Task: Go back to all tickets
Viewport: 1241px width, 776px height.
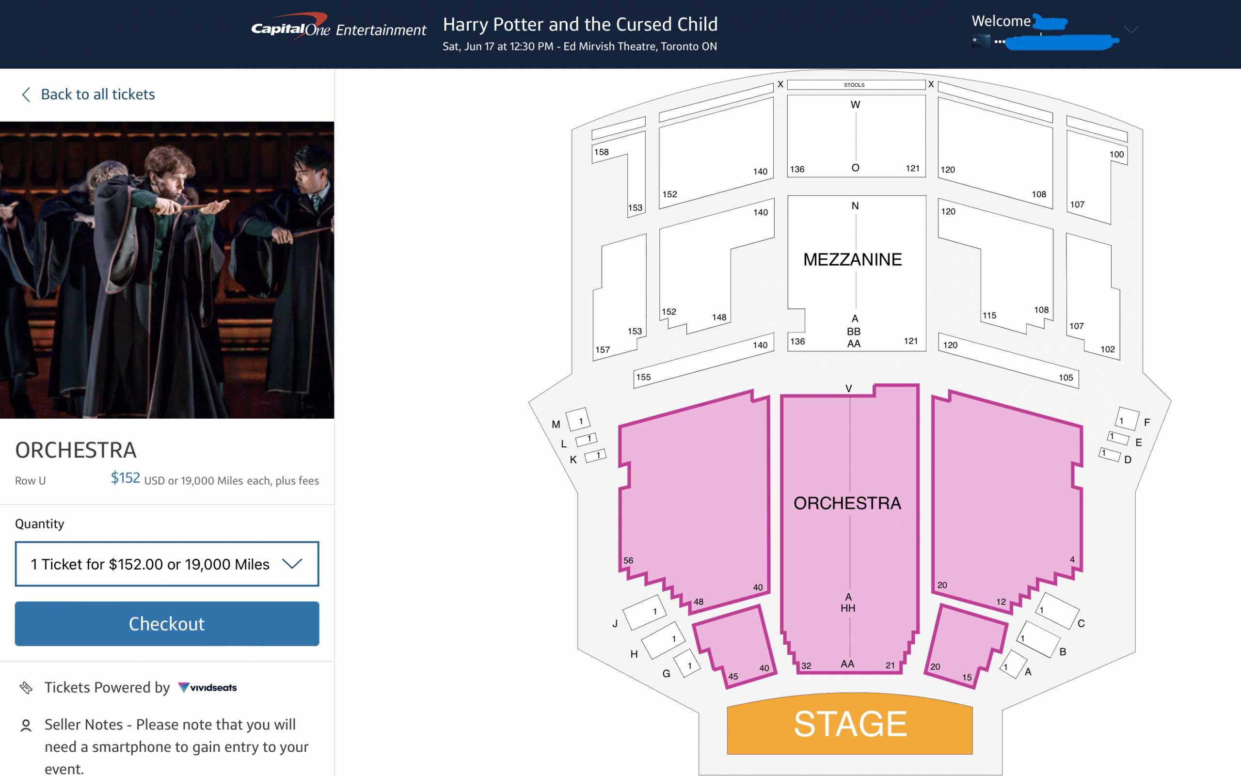Action: [97, 95]
